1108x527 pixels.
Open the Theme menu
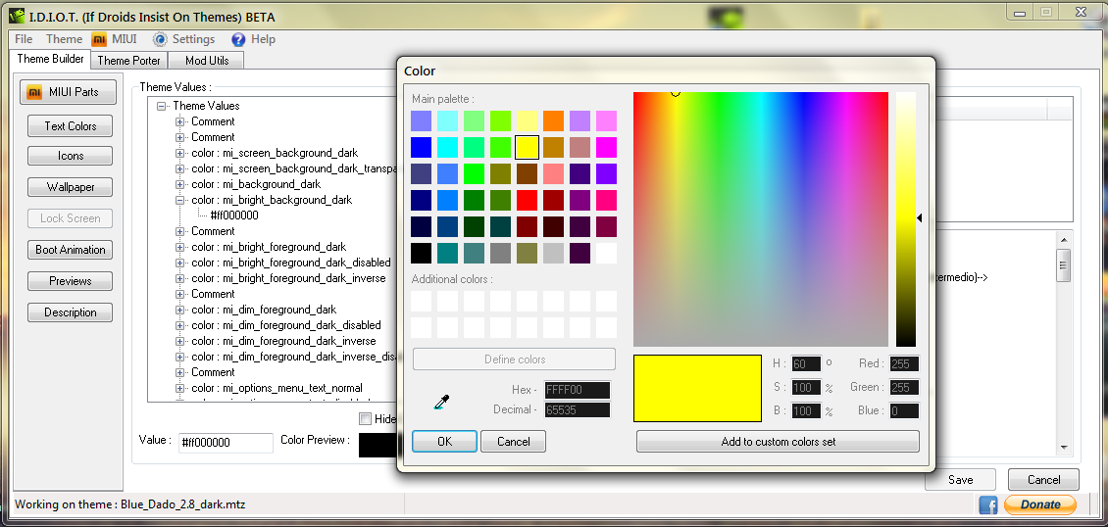tap(65, 39)
